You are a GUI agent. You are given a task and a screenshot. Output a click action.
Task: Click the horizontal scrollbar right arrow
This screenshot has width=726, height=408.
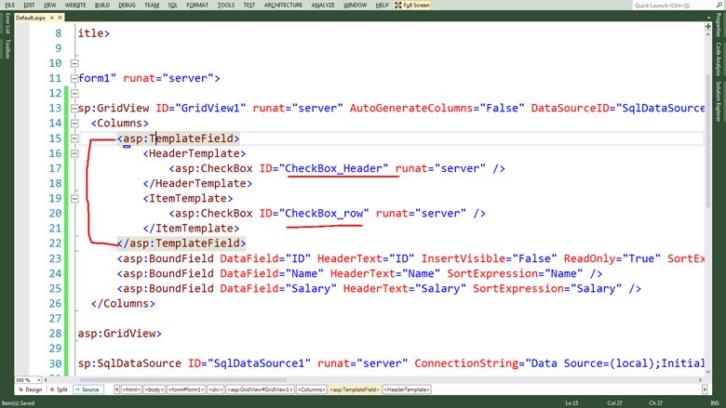click(x=700, y=380)
